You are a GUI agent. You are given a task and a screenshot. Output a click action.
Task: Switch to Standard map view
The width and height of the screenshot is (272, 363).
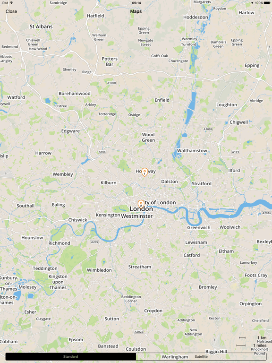[x=70, y=356]
